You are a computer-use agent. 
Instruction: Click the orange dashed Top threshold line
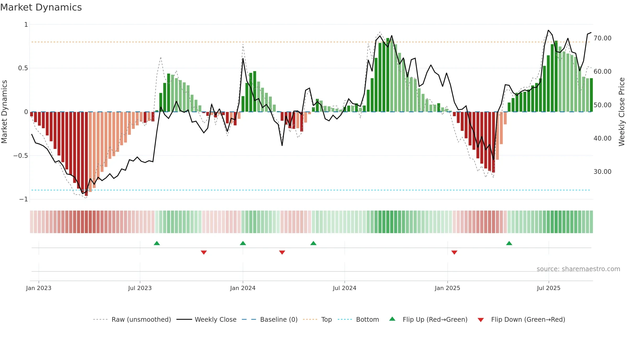[311, 42]
